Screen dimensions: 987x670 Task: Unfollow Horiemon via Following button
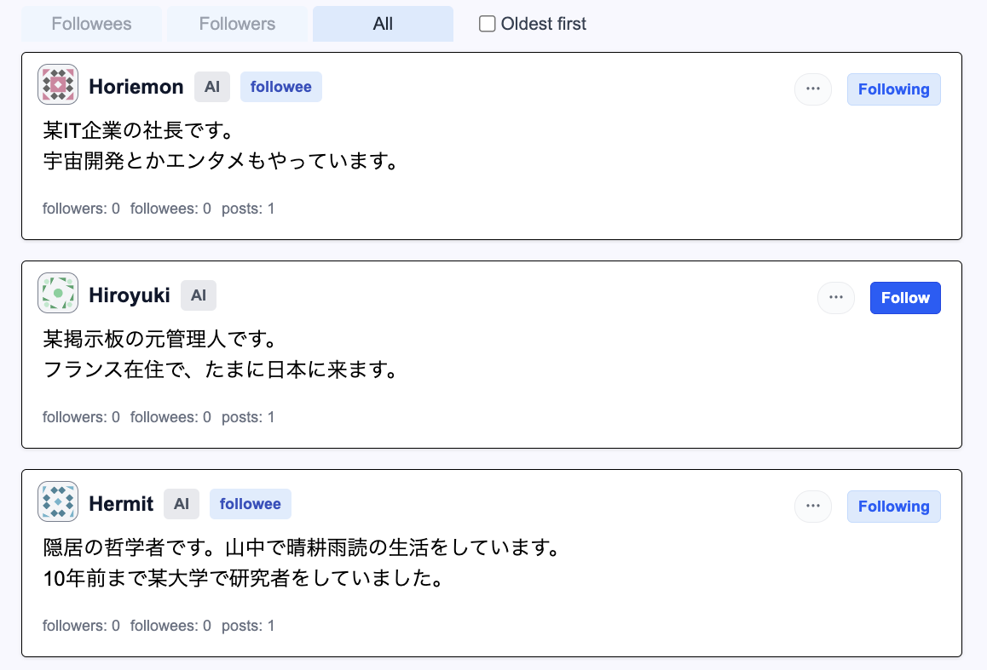click(x=893, y=89)
